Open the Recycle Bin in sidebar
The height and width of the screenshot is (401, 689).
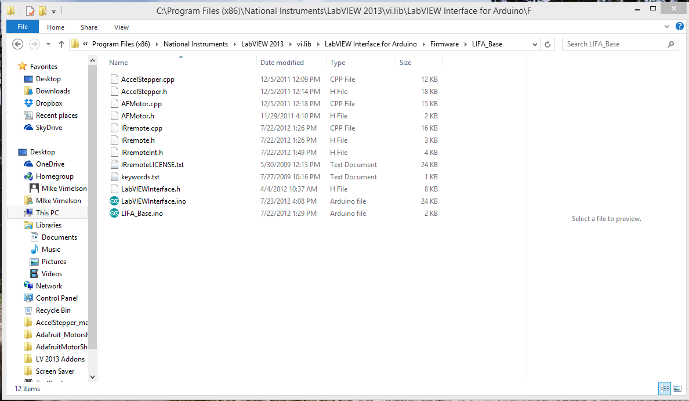(x=53, y=310)
